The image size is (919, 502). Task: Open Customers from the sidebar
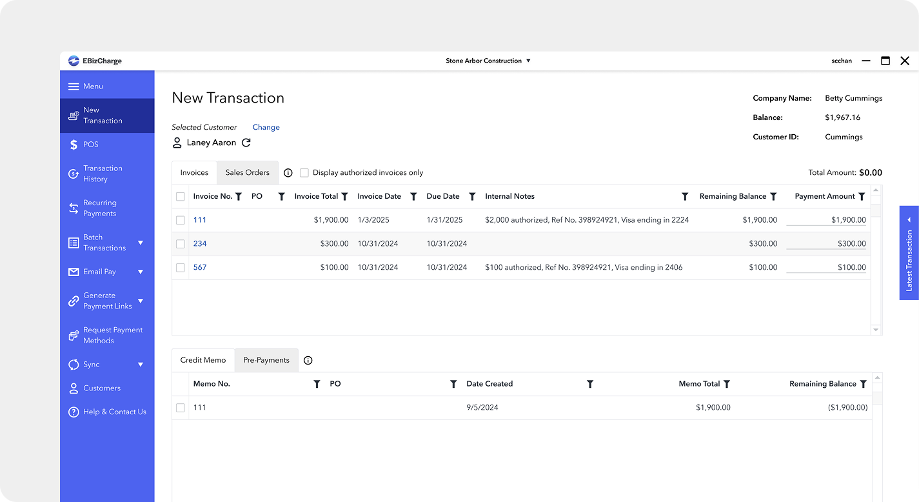[107, 388]
